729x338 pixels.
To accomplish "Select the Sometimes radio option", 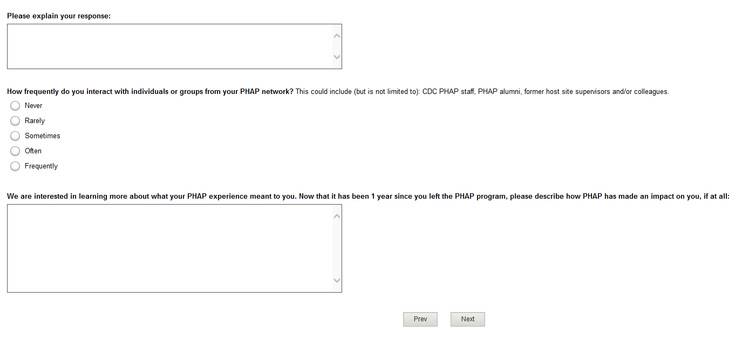I will pyautogui.click(x=15, y=136).
